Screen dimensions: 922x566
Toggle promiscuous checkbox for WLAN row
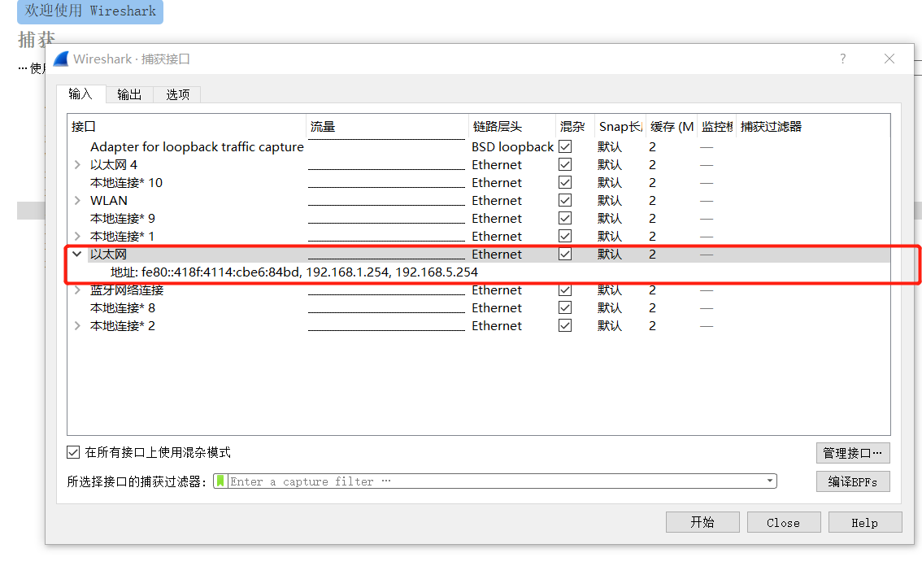[x=565, y=200]
